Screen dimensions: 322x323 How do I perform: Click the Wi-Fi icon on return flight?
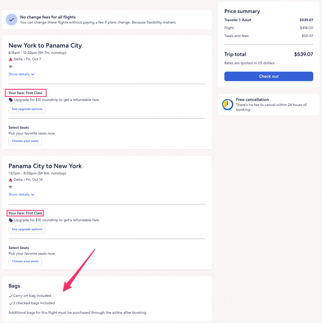coord(11,187)
